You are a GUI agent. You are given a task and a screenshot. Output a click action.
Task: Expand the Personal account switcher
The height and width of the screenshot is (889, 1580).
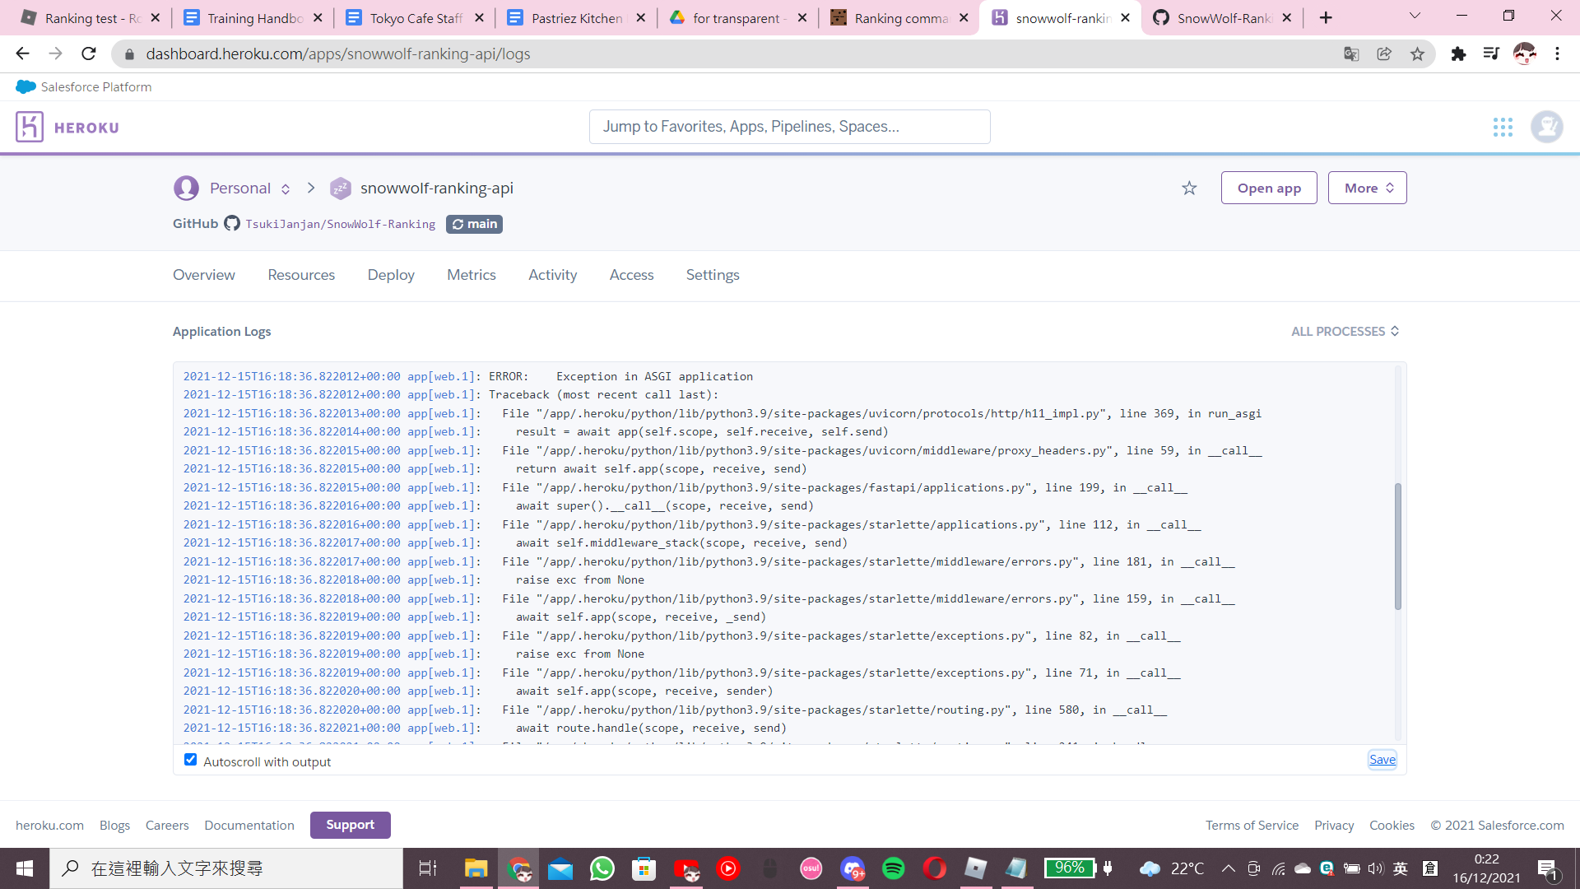(x=286, y=189)
